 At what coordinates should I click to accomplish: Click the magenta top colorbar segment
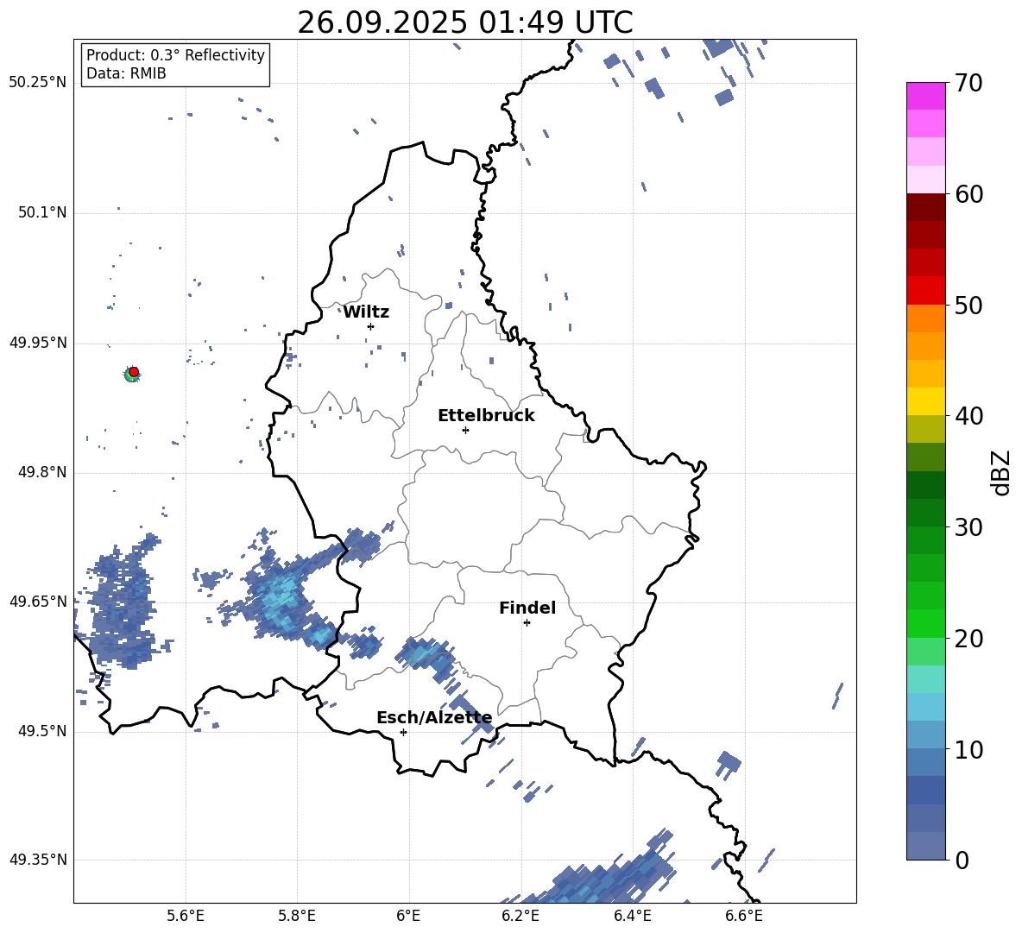click(925, 96)
